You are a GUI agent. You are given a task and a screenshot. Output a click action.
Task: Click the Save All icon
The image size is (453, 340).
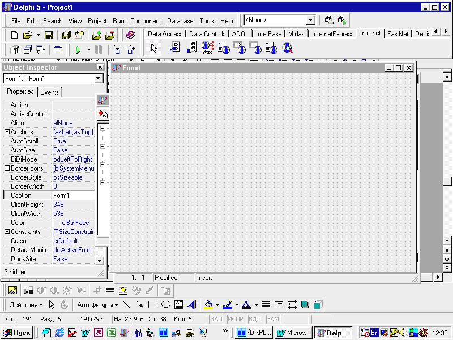point(66,35)
